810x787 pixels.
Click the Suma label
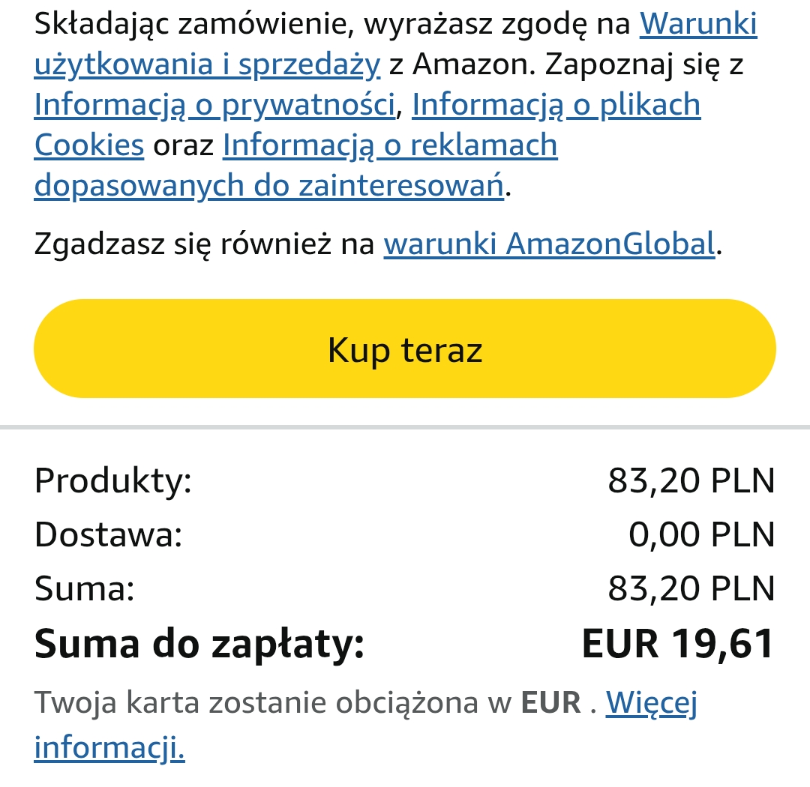[x=85, y=588]
